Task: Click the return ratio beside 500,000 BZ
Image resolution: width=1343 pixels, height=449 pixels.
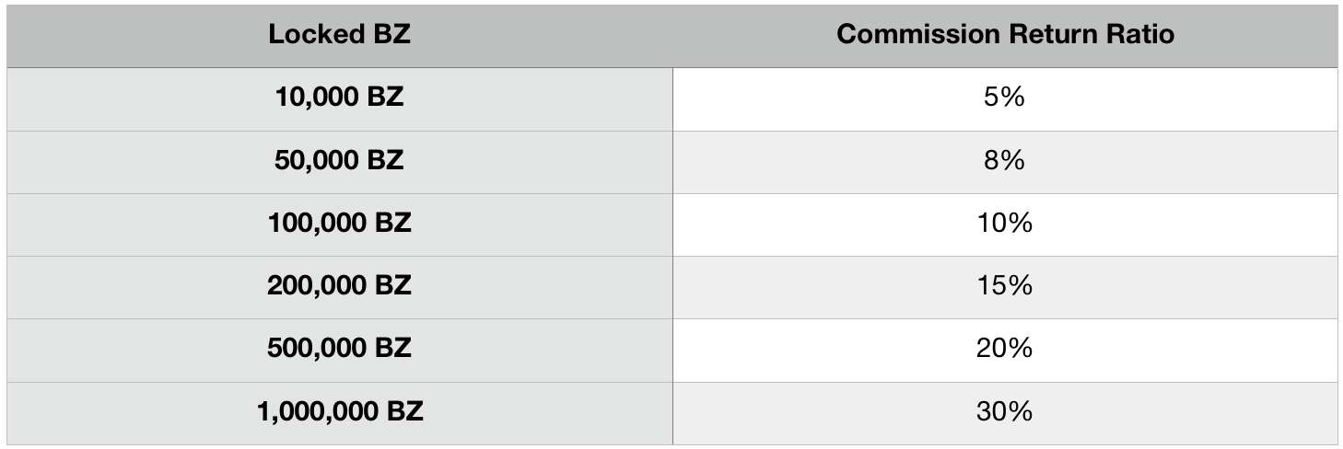Action: click(1005, 348)
